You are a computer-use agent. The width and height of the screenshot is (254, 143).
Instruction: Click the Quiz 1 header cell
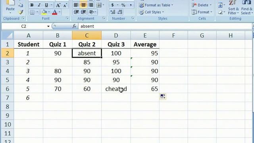tap(58, 44)
